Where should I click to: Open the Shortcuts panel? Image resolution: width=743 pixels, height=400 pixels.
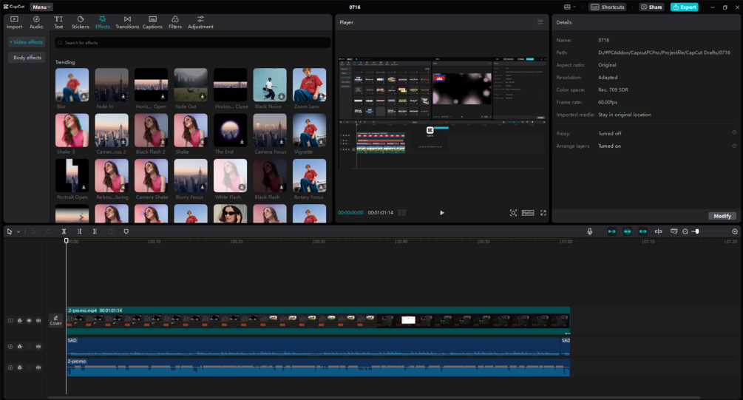click(608, 7)
